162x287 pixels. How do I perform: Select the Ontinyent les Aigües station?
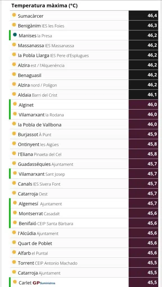click(x=84, y=144)
